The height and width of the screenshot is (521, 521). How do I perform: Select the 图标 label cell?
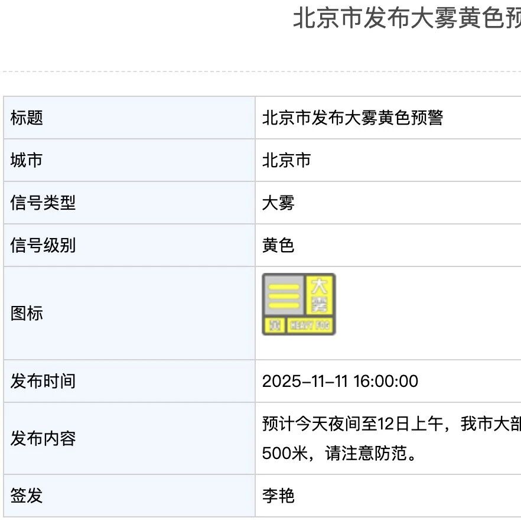pos(129,313)
